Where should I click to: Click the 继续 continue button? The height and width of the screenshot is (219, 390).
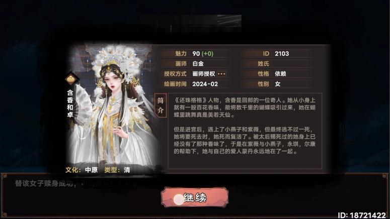pyautogui.click(x=195, y=197)
